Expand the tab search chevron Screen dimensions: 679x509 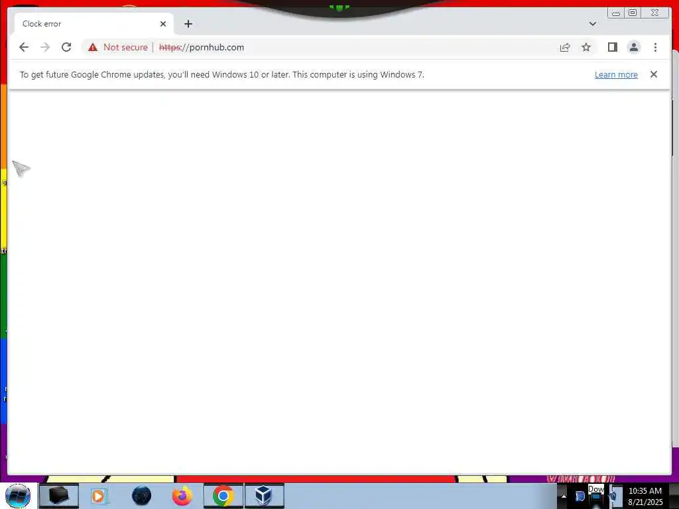[x=592, y=24]
